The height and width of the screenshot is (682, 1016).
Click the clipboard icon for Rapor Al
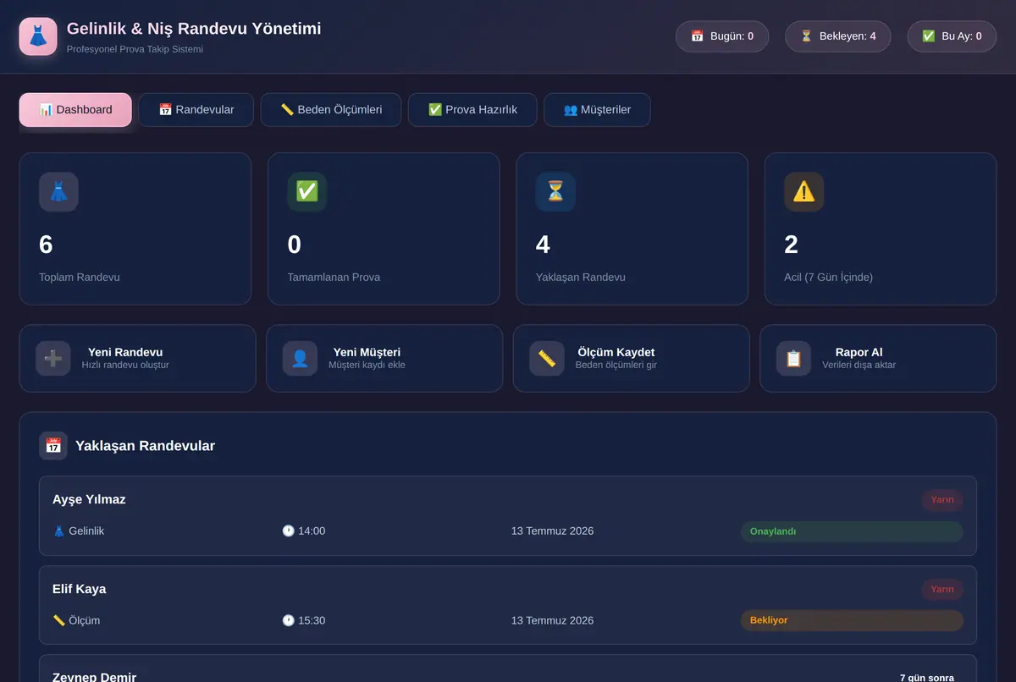click(794, 359)
